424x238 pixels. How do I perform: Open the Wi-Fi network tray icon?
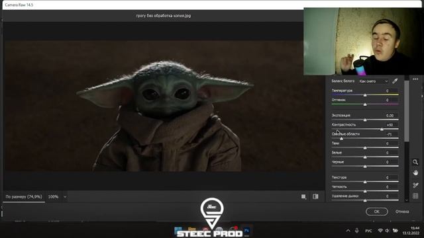click(x=380, y=231)
